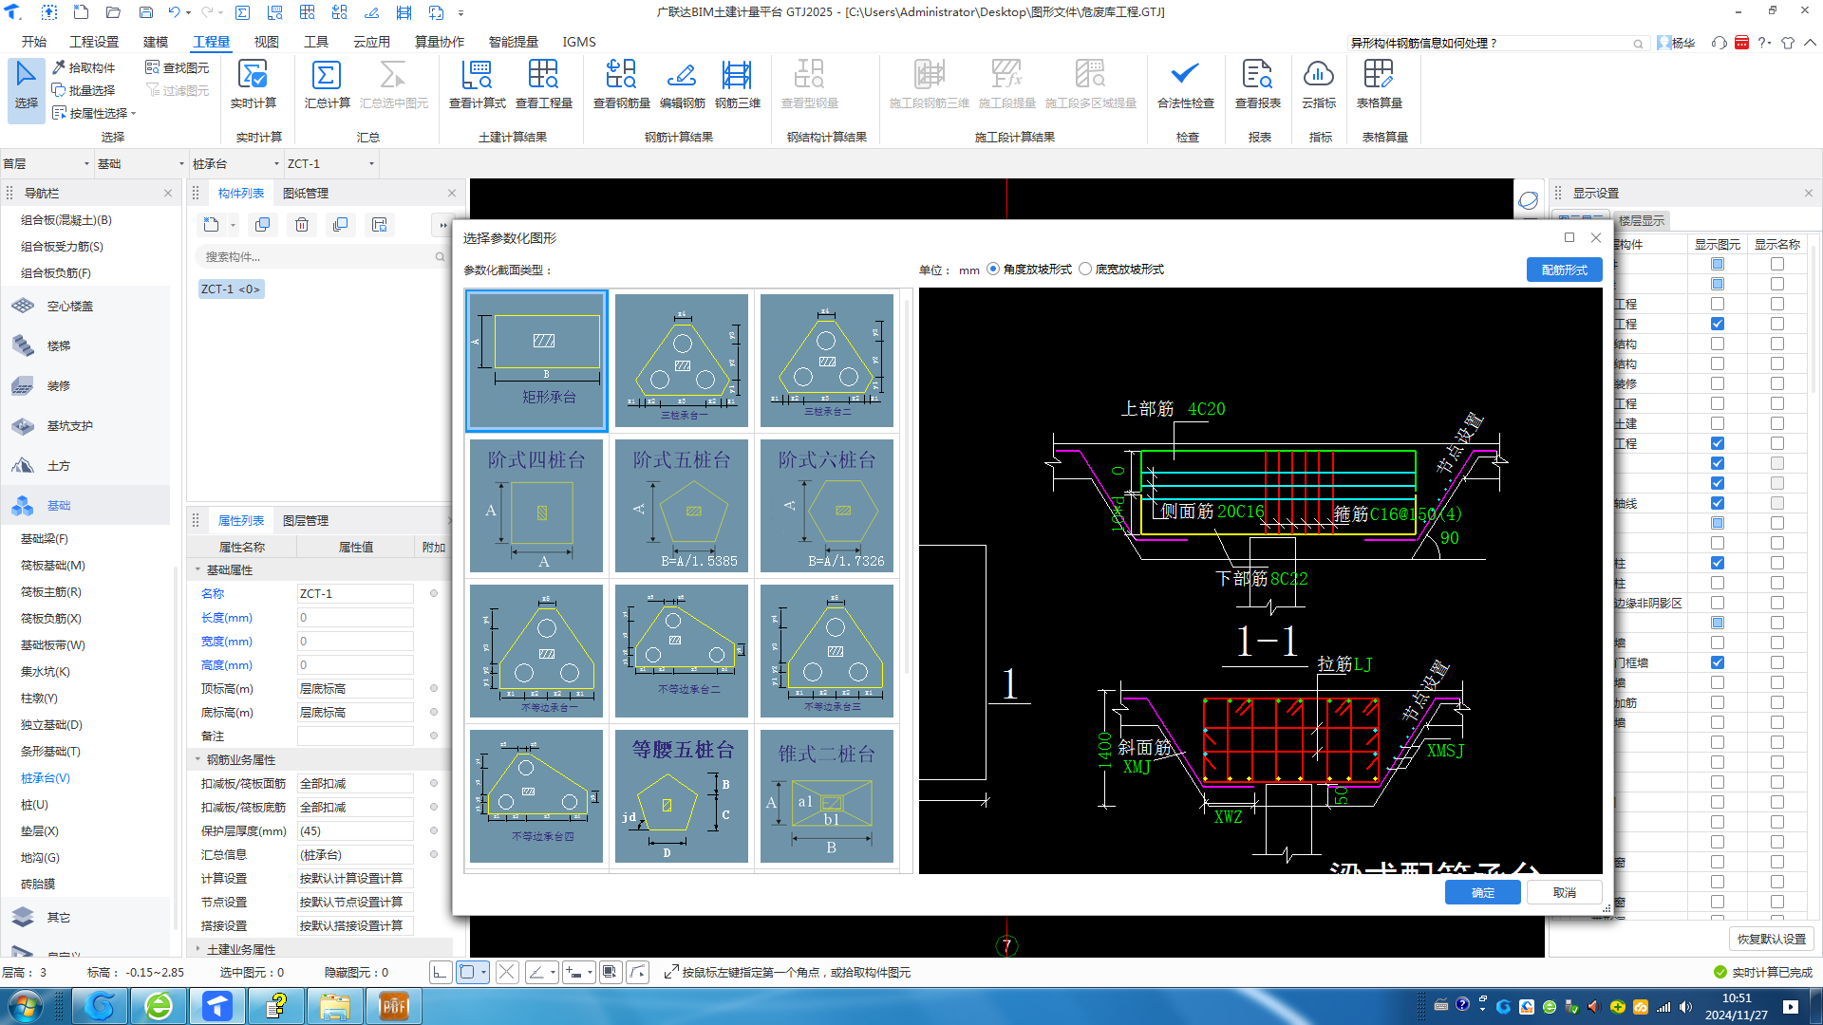
Task: Select 等腰五桩台 thumbnail
Action: 682,796
